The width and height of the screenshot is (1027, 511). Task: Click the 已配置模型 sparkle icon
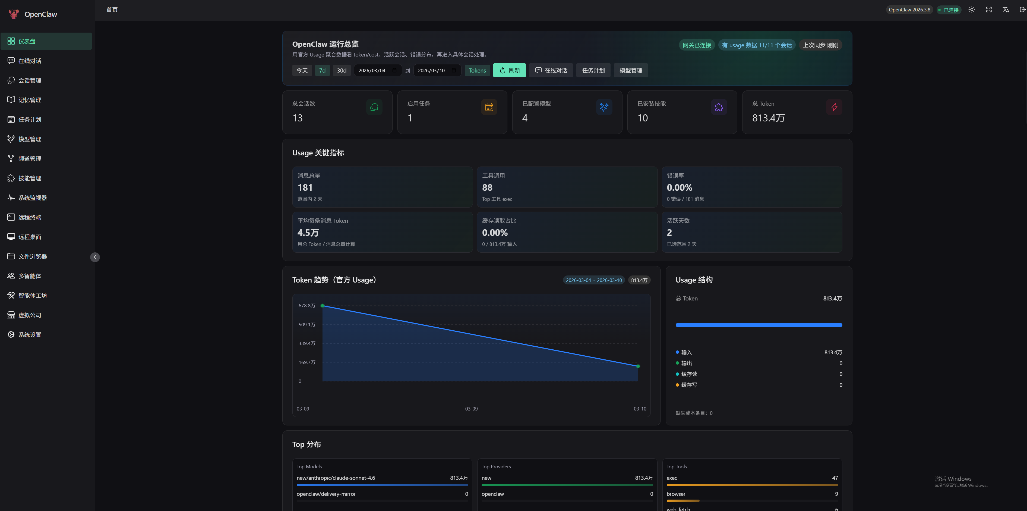pos(604,107)
